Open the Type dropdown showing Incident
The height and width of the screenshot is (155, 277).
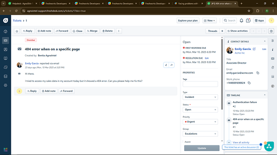pyautogui.click(x=200, y=97)
